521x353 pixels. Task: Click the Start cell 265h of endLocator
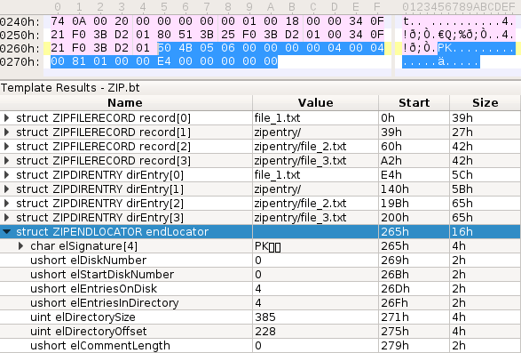point(395,232)
